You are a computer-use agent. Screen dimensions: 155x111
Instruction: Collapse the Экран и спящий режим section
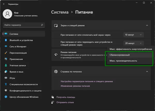pos(147,26)
